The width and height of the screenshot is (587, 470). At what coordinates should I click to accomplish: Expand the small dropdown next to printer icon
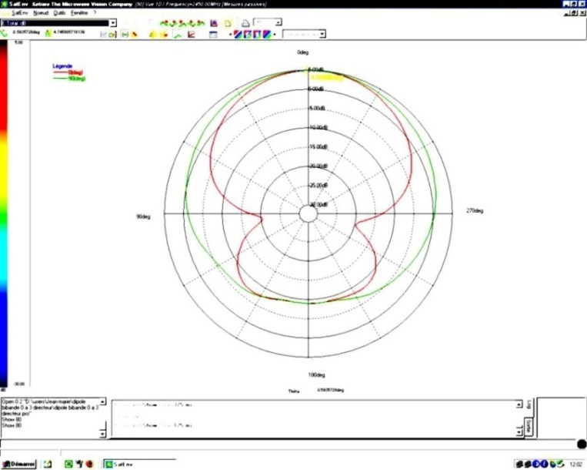click(x=278, y=23)
